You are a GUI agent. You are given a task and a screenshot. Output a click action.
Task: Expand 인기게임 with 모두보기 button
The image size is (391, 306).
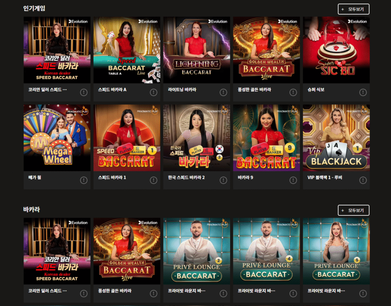[x=353, y=9]
